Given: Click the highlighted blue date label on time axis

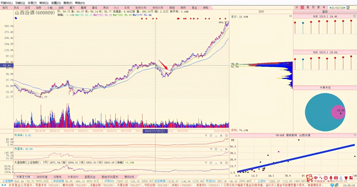Looking at the screenshot, I should click(155, 131).
